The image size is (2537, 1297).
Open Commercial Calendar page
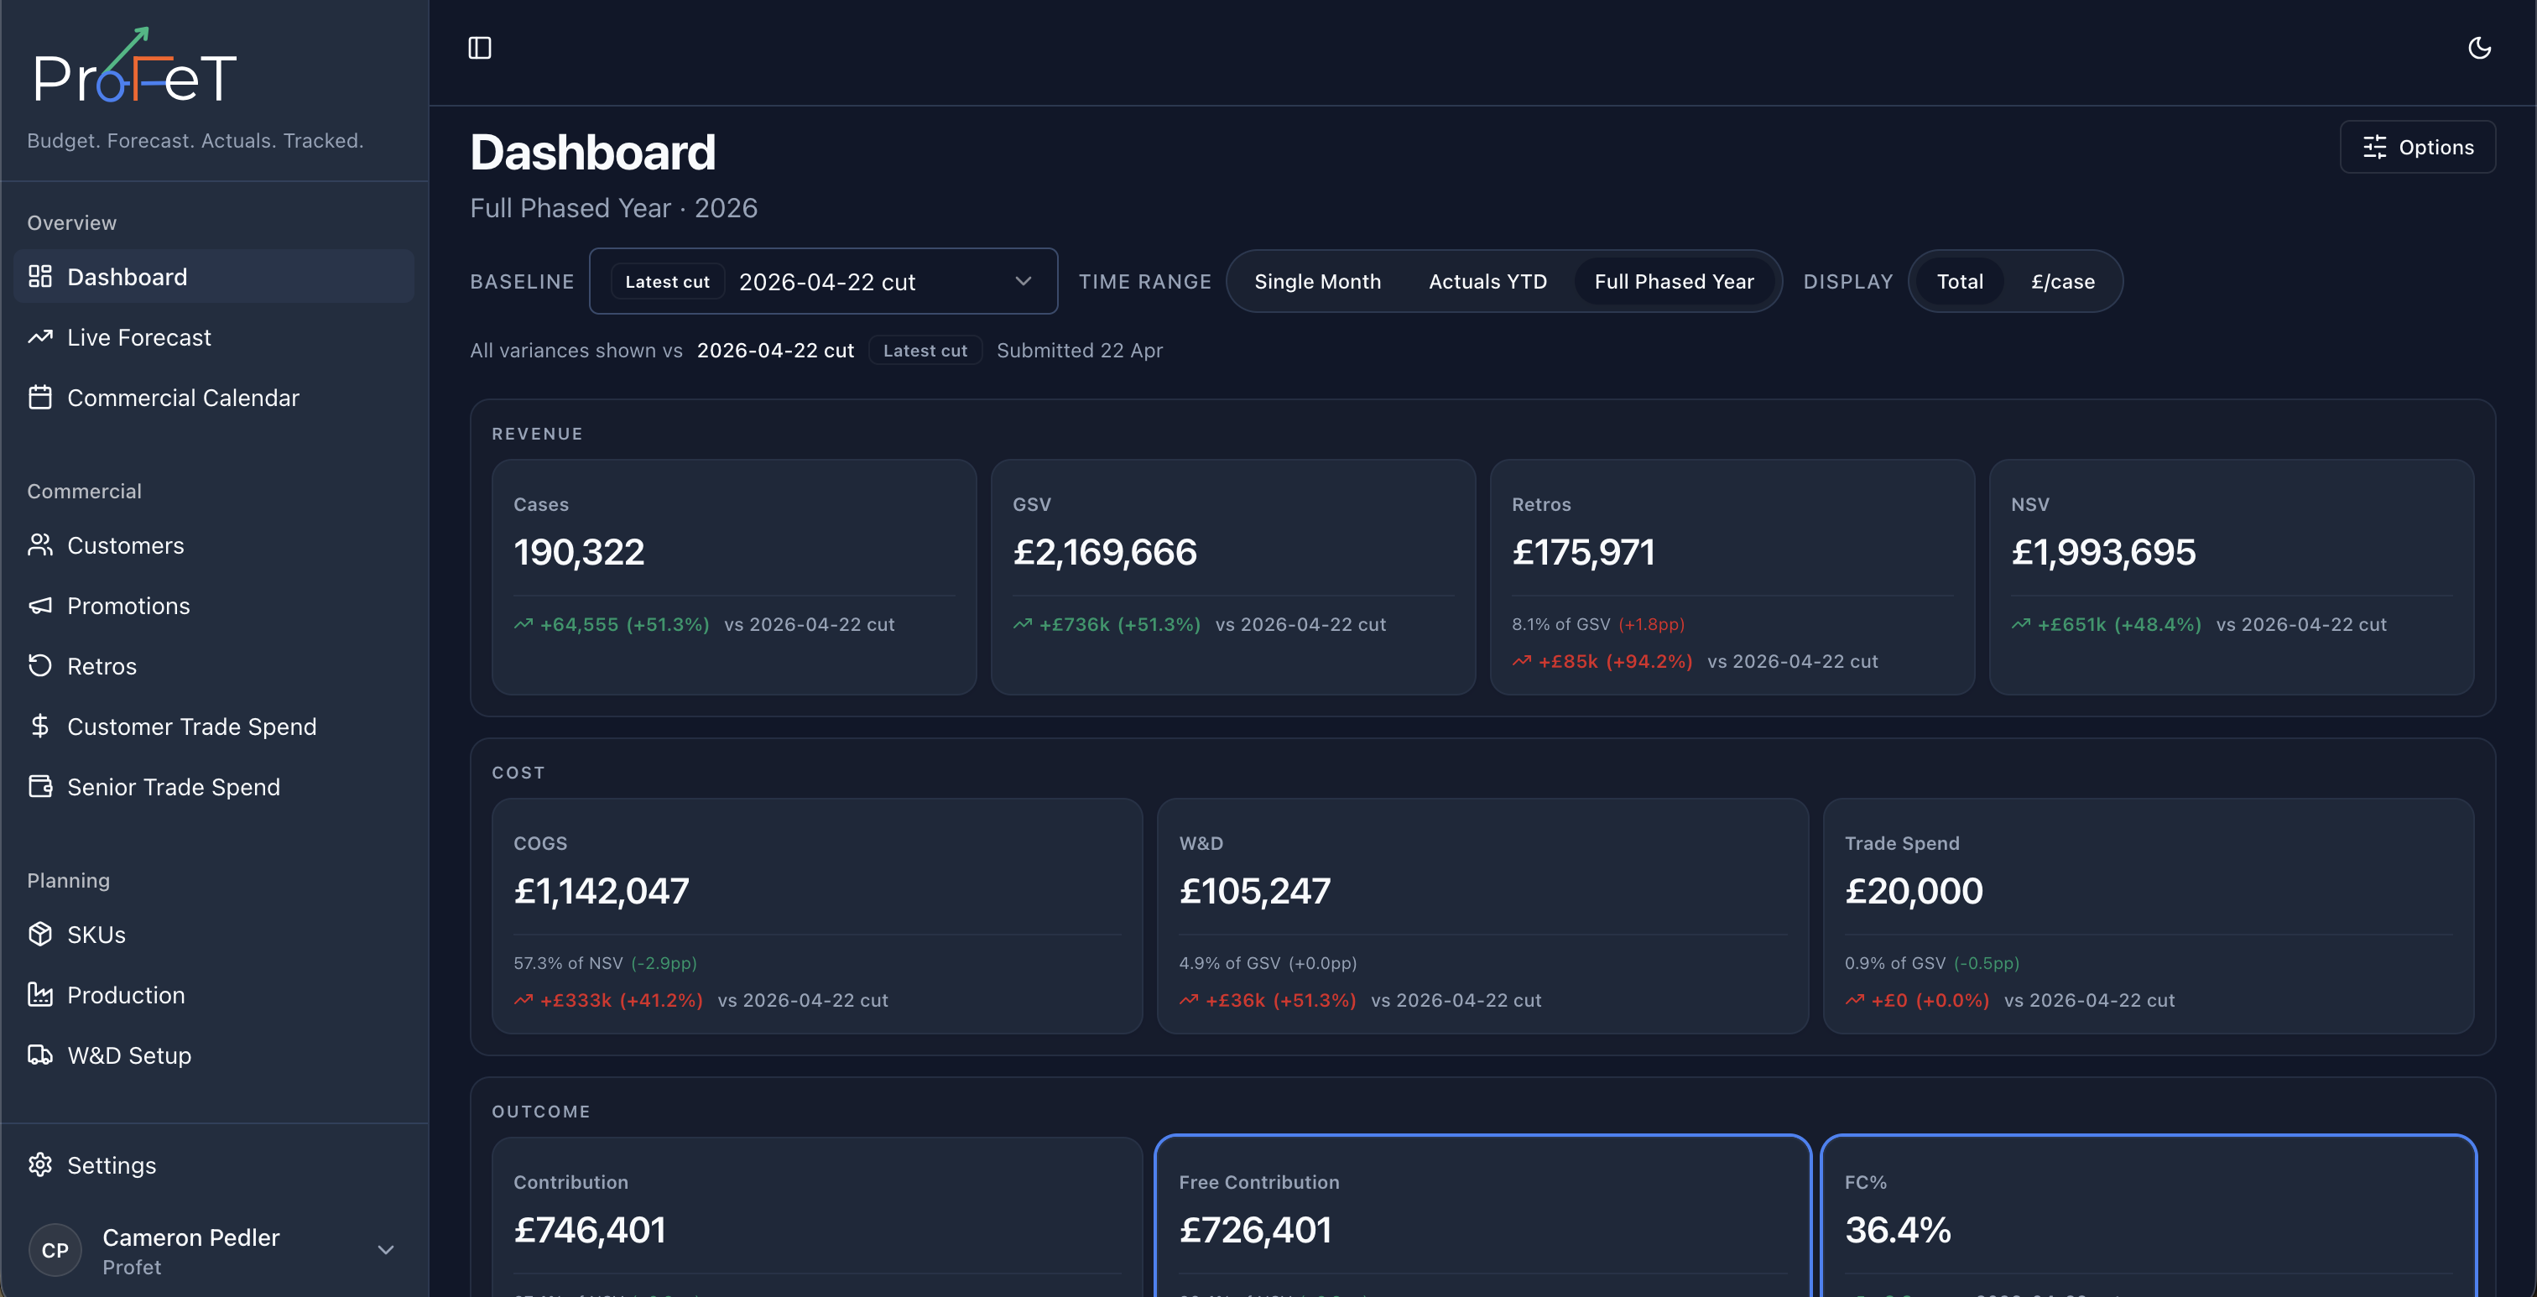(x=214, y=397)
